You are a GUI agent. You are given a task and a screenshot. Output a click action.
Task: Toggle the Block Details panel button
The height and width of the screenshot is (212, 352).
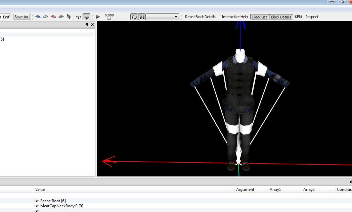281,17
